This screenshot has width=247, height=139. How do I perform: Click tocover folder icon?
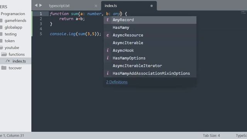click(4, 68)
